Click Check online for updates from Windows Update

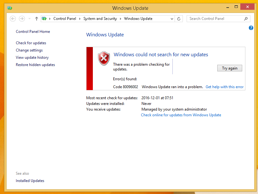[181, 115]
